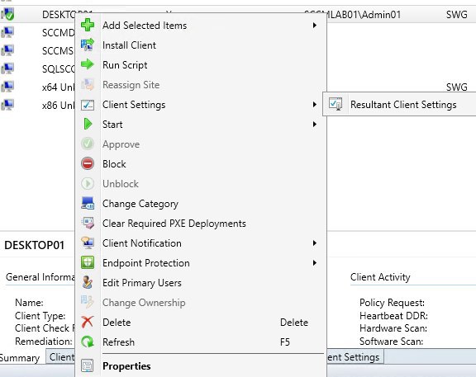Click the Hardware Scan label
Image resolution: width=476 pixels, height=377 pixels.
tap(393, 328)
